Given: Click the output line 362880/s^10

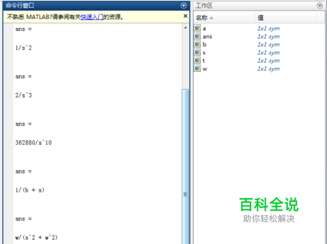Looking at the screenshot, I should (33, 143).
